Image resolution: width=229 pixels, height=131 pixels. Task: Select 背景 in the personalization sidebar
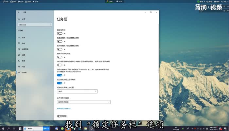click(23, 38)
